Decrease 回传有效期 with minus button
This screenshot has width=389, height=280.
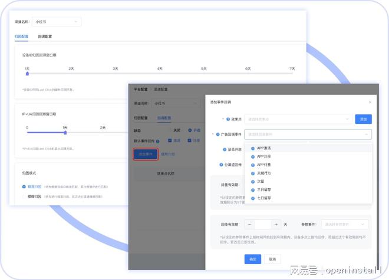249,224
